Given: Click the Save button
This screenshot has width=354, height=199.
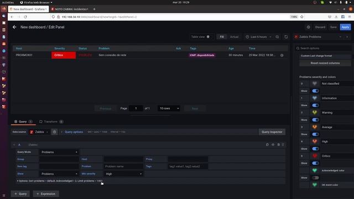Looking at the screenshot, I should tap(333, 27).
